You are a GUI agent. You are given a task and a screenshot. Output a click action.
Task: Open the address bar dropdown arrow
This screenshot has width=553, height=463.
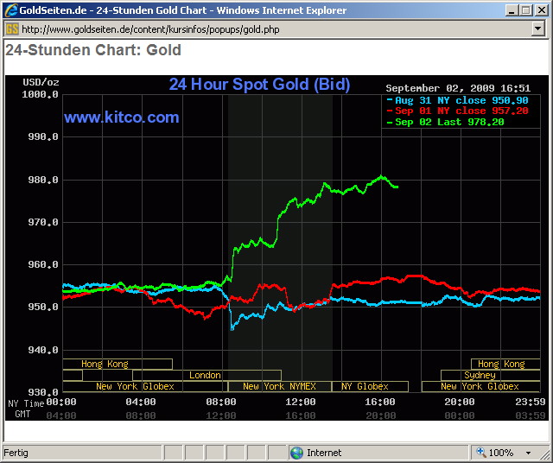click(x=537, y=29)
